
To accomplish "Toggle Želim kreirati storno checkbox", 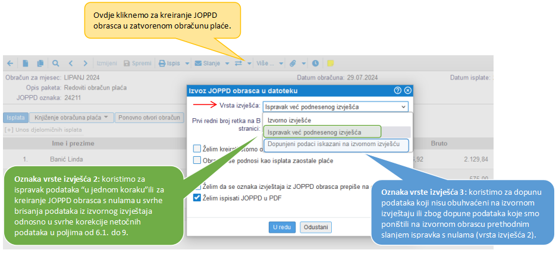I will point(197,148).
